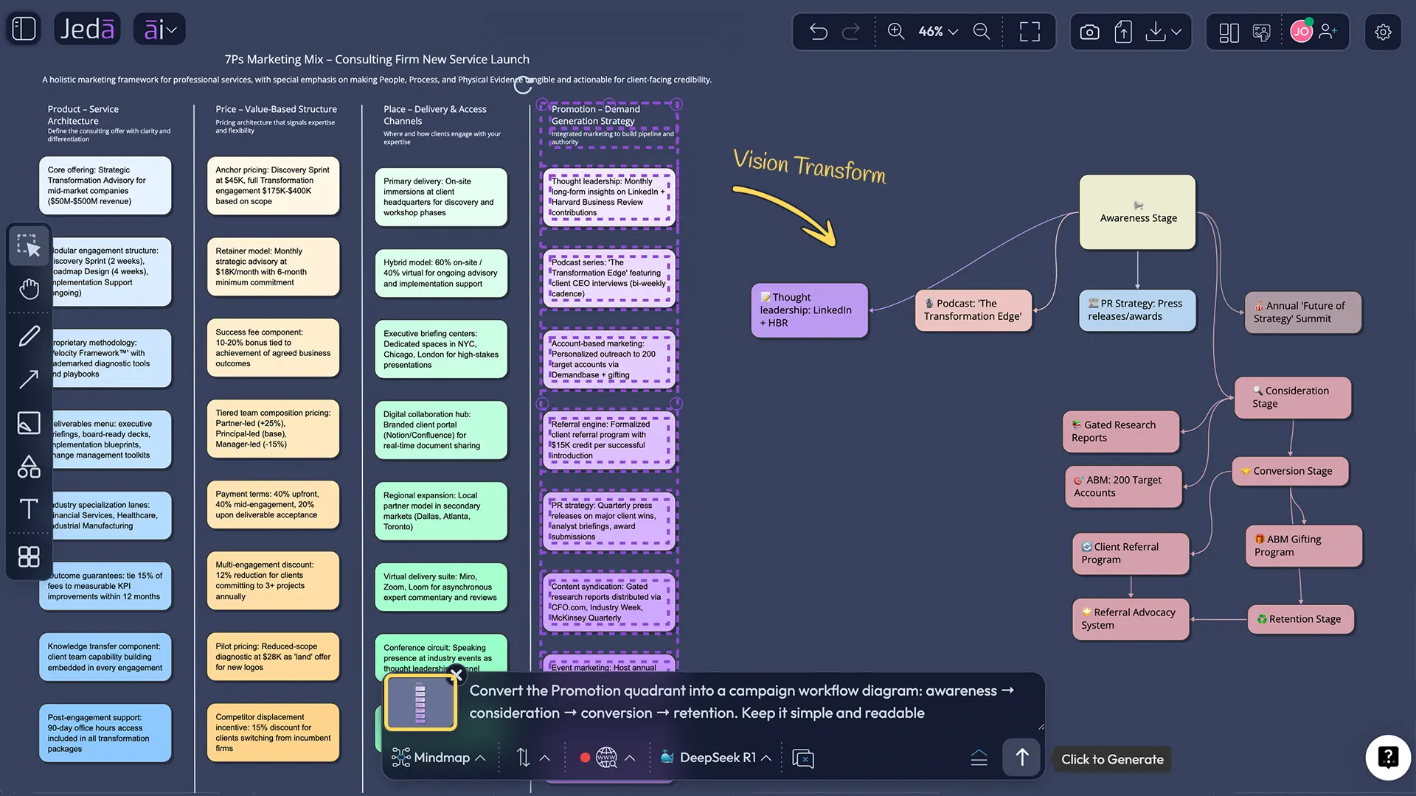Select the Awareness Stage node
The image size is (1416, 796).
1137,212
